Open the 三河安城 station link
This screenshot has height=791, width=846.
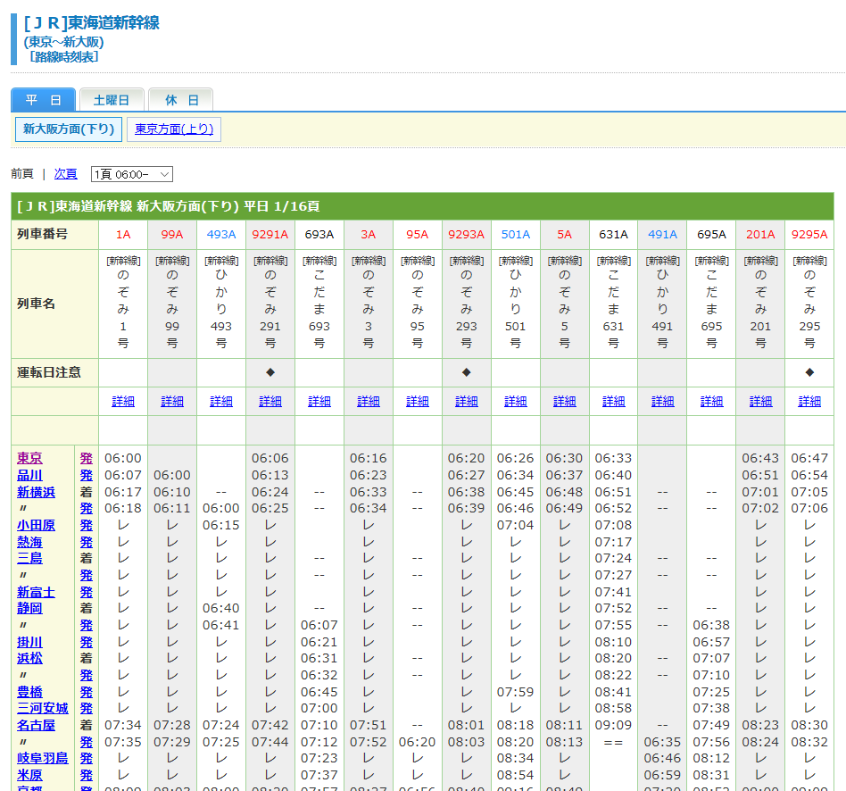[43, 708]
